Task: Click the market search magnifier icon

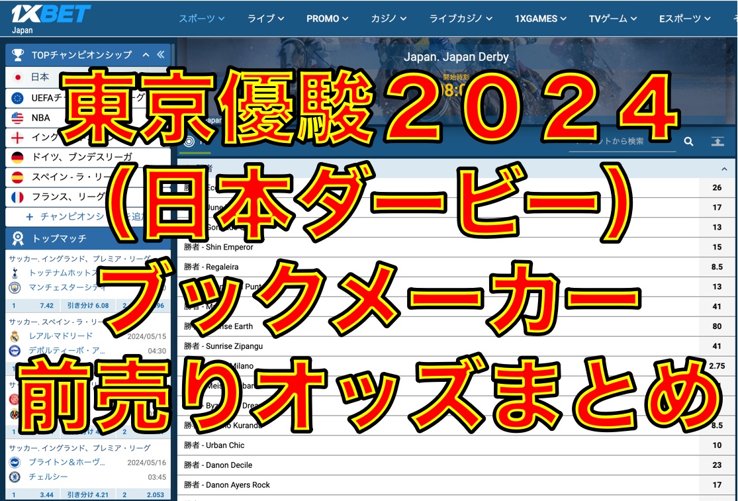Action: pyautogui.click(x=688, y=141)
